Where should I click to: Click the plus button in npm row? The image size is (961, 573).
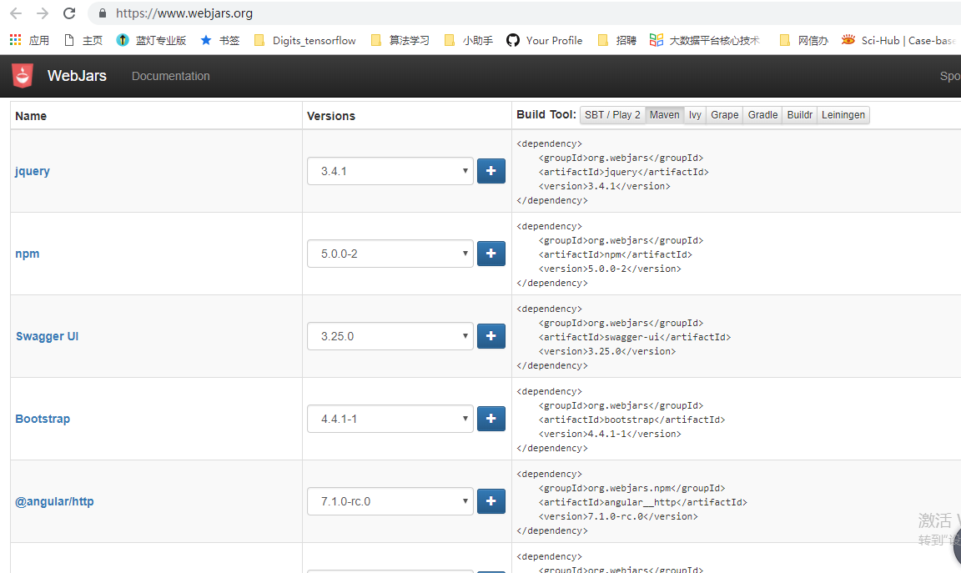click(x=491, y=253)
